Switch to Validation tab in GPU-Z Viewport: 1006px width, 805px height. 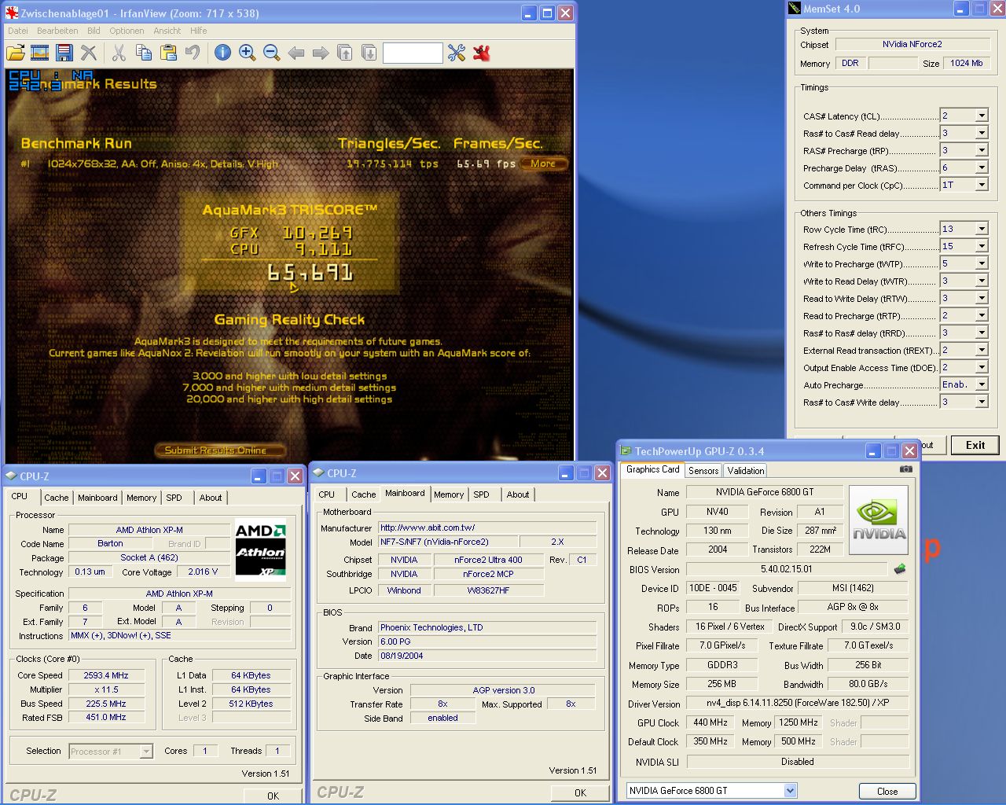point(745,470)
